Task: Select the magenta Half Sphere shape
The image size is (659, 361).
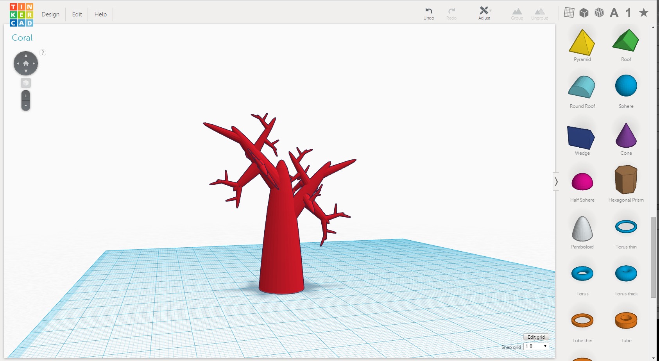Action: (582, 182)
